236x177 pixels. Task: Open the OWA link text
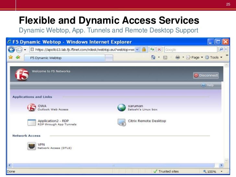[x=42, y=106]
